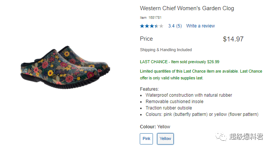Click the Waterproof construction feature bullet
272x149 pixels.
(189, 95)
